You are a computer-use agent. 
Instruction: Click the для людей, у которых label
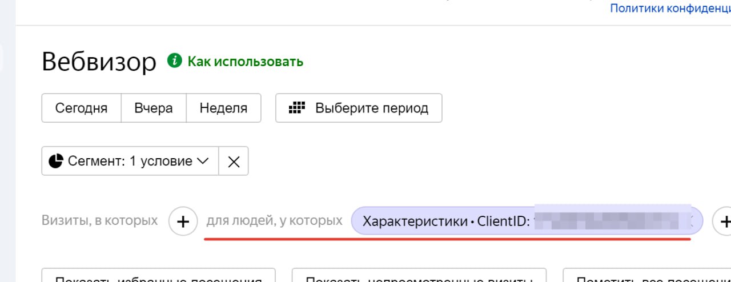coord(274,220)
